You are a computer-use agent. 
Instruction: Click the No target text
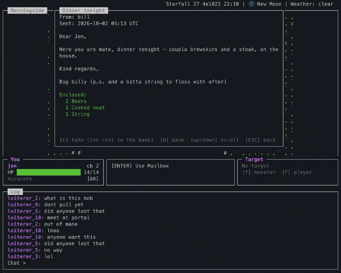tap(255, 166)
